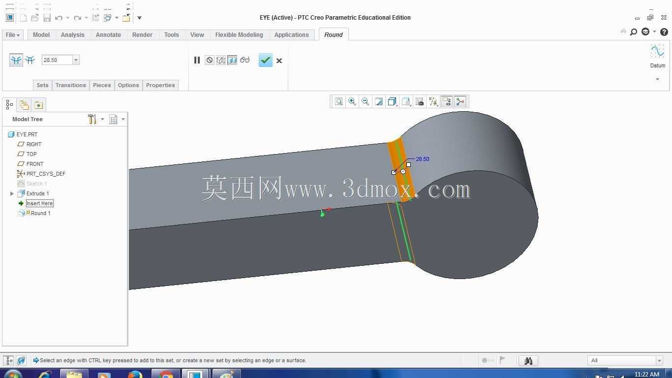Switch to the Flexible Modeling tab
Viewport: 672px width, 378px height.
pyautogui.click(x=239, y=35)
